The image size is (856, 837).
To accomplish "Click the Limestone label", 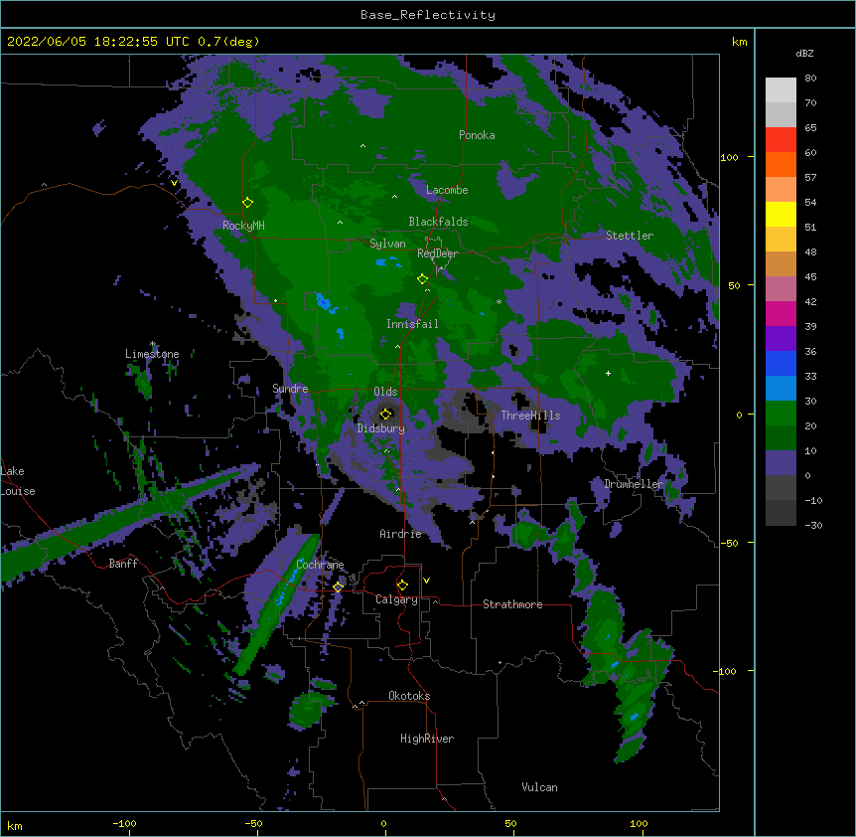I will 152,354.
